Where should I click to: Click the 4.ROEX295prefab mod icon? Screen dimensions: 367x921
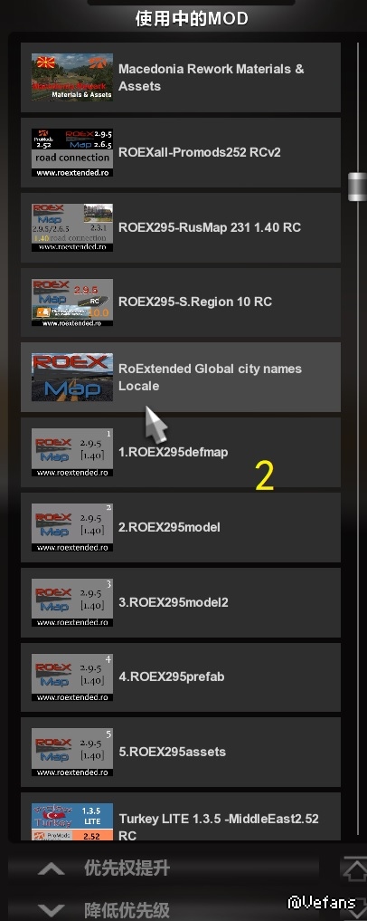72,677
